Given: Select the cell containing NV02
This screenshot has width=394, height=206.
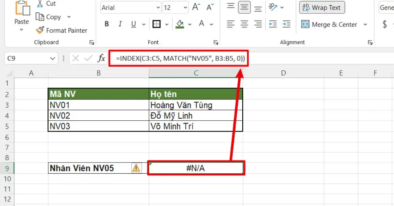Looking at the screenshot, I should [x=98, y=115].
